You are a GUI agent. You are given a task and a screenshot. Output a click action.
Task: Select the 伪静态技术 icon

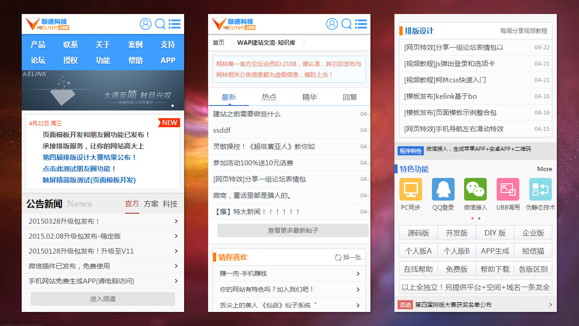click(540, 189)
